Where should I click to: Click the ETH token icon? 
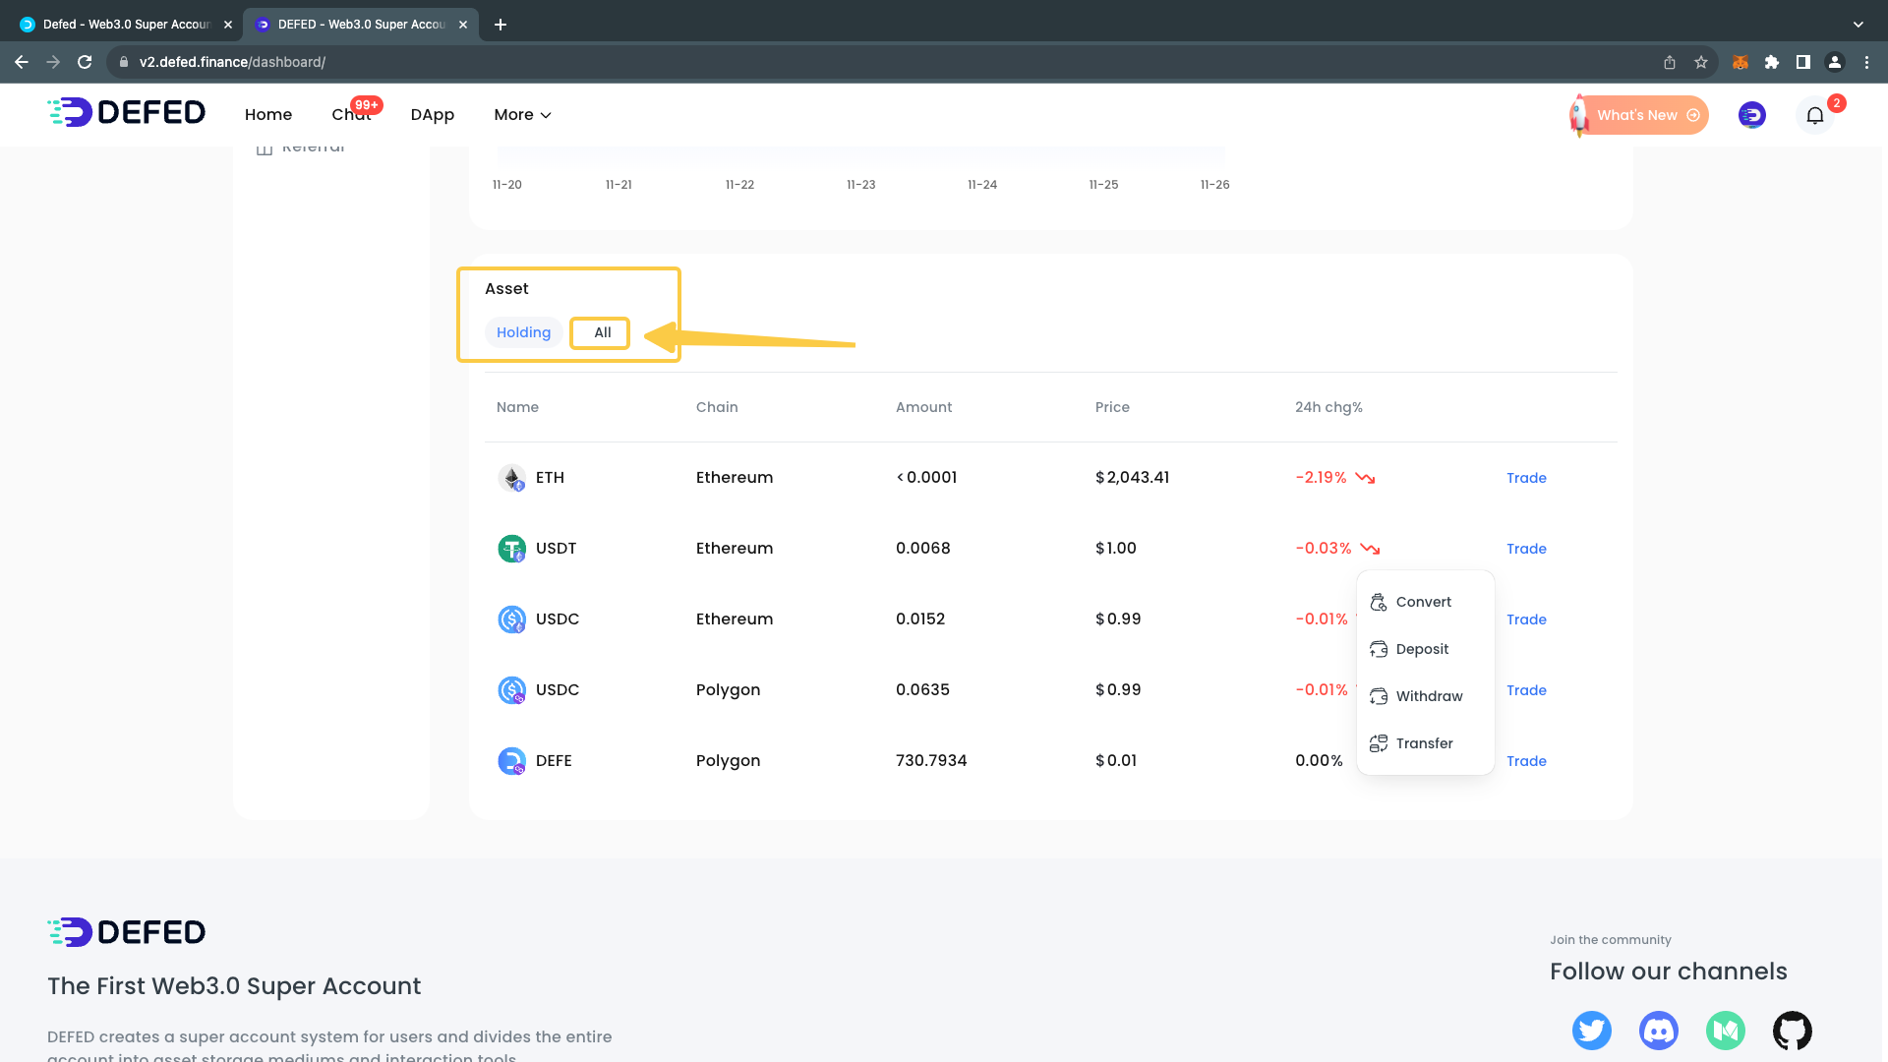tap(511, 478)
